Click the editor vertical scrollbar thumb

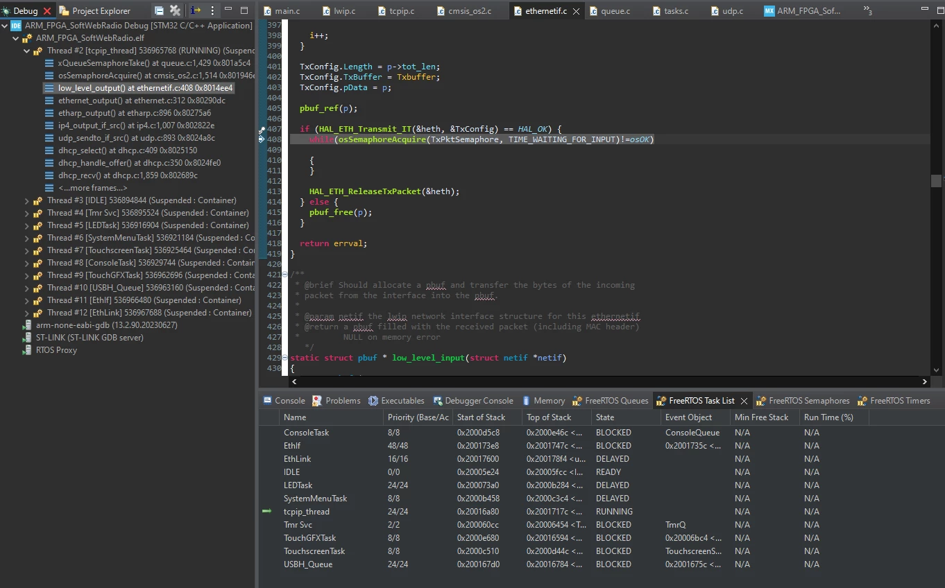(936, 181)
